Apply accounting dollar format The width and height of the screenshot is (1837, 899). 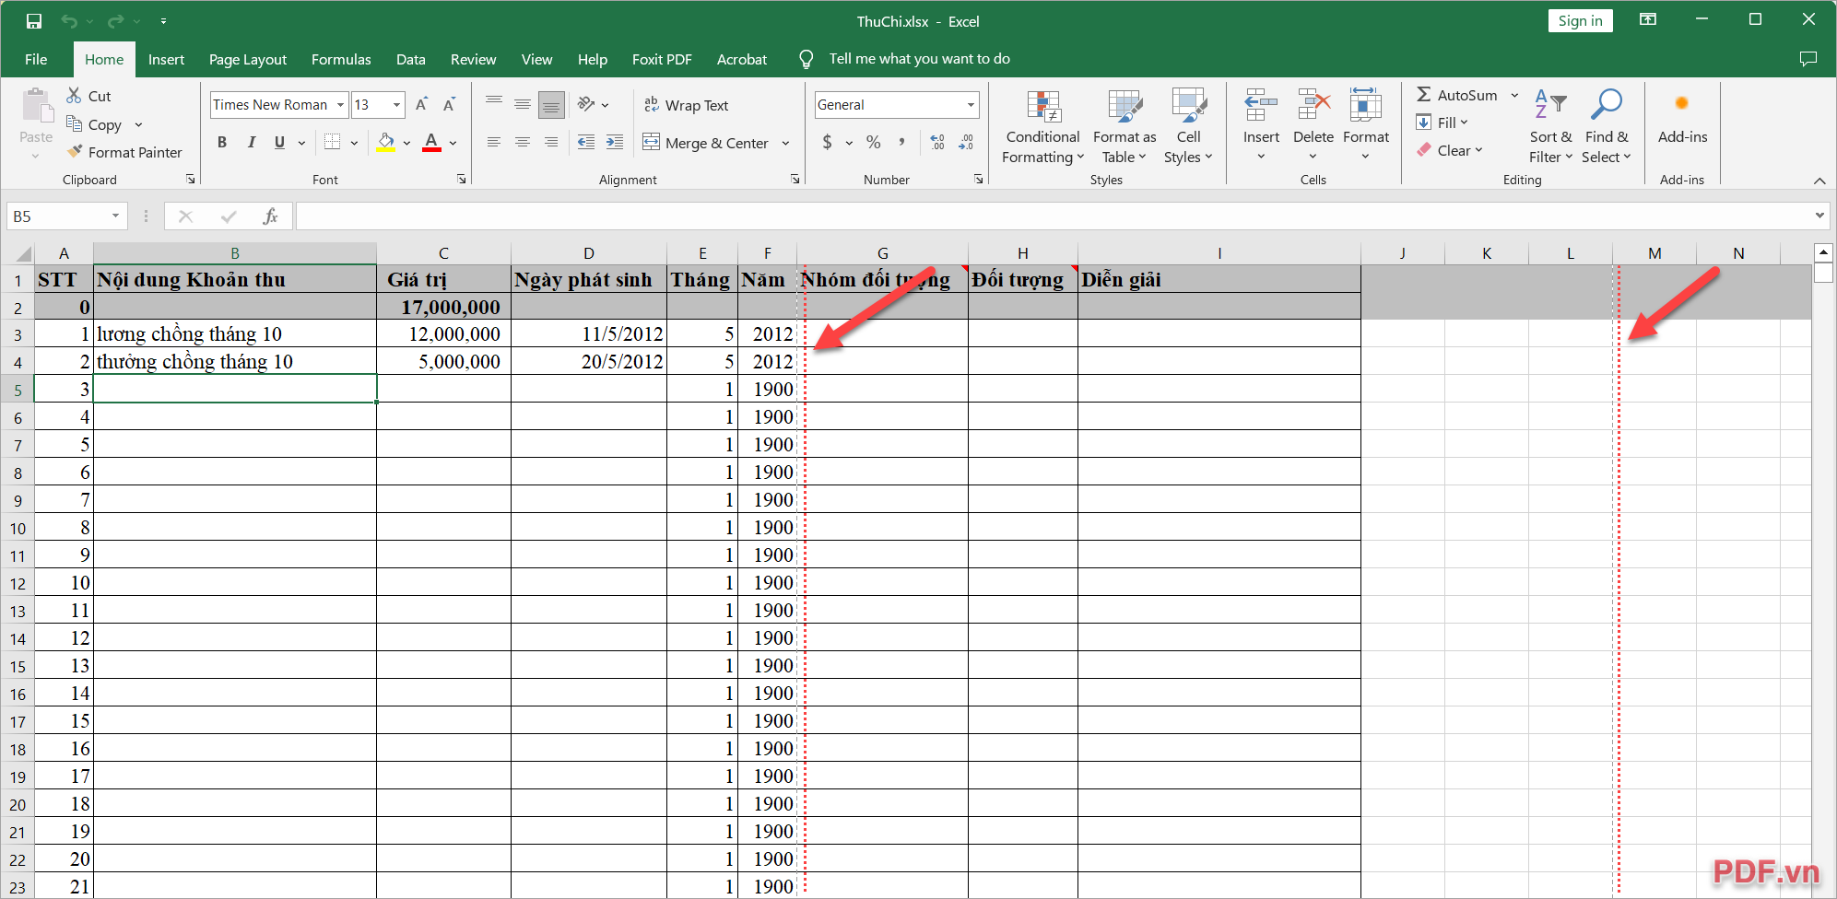(828, 142)
